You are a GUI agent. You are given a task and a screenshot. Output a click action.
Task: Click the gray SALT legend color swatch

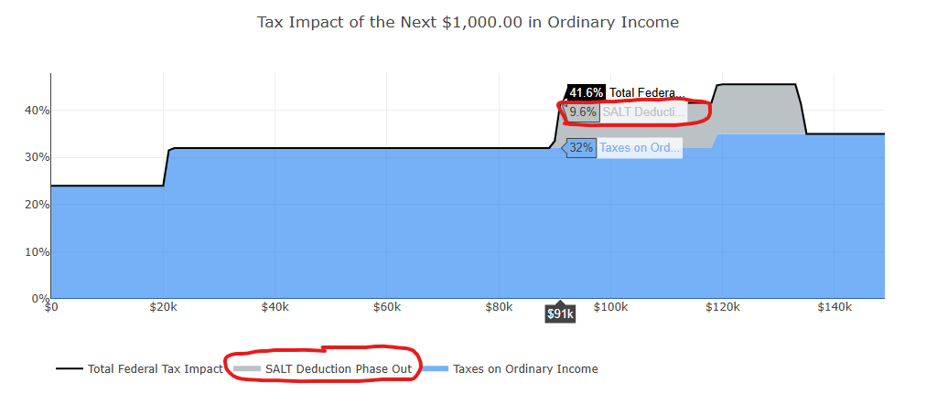click(x=247, y=368)
